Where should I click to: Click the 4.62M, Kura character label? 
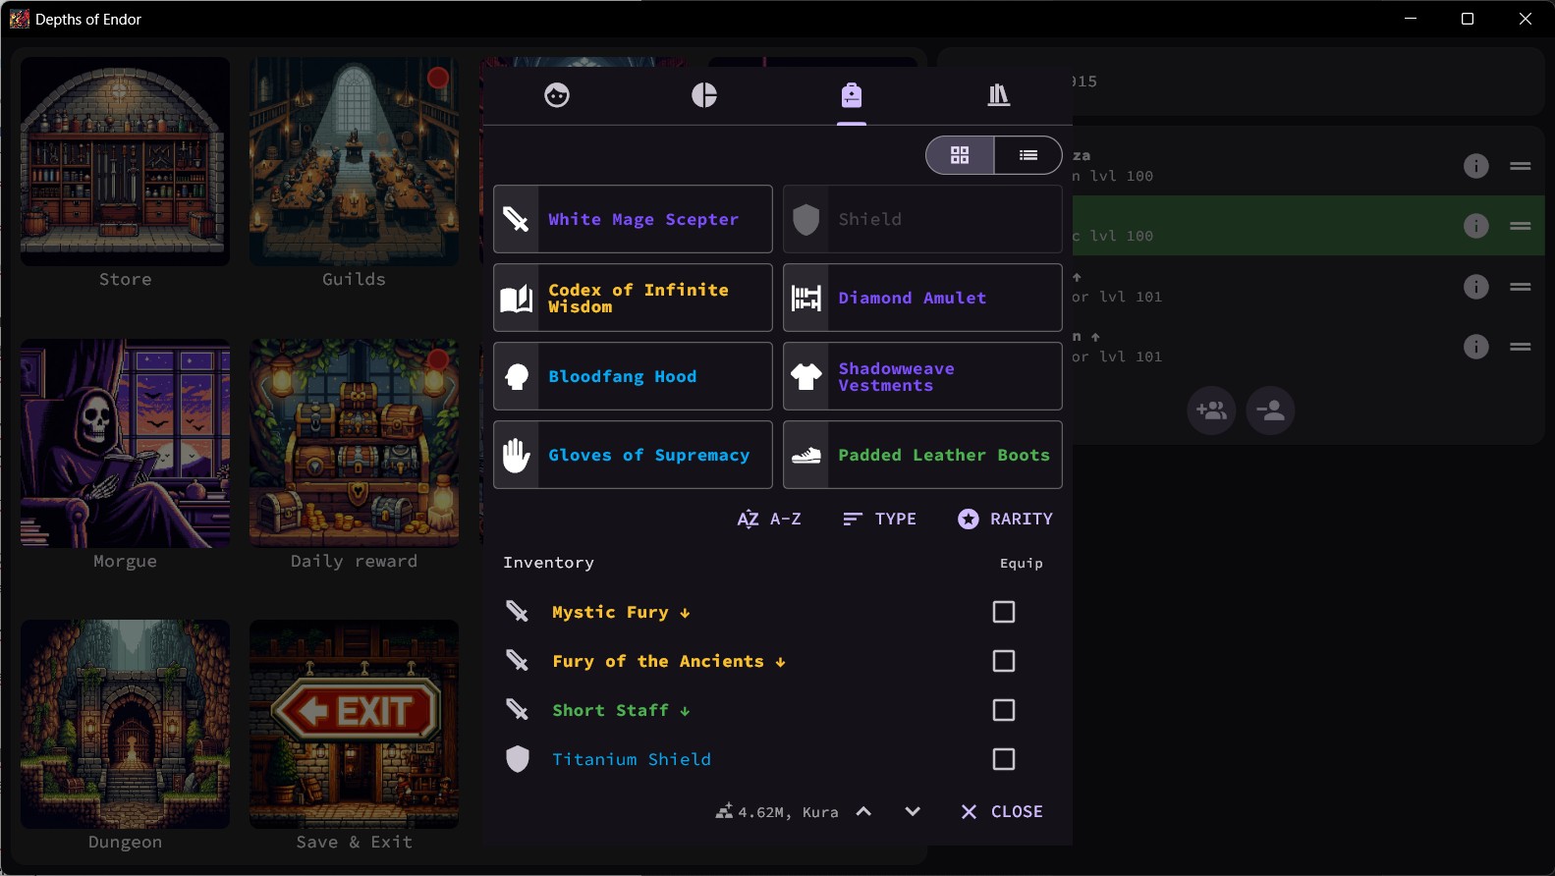click(x=777, y=812)
